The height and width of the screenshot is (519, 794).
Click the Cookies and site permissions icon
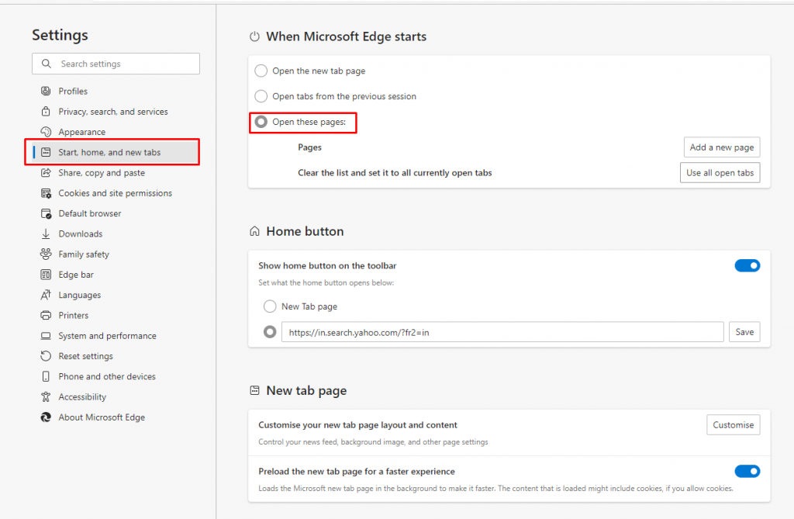pos(46,193)
